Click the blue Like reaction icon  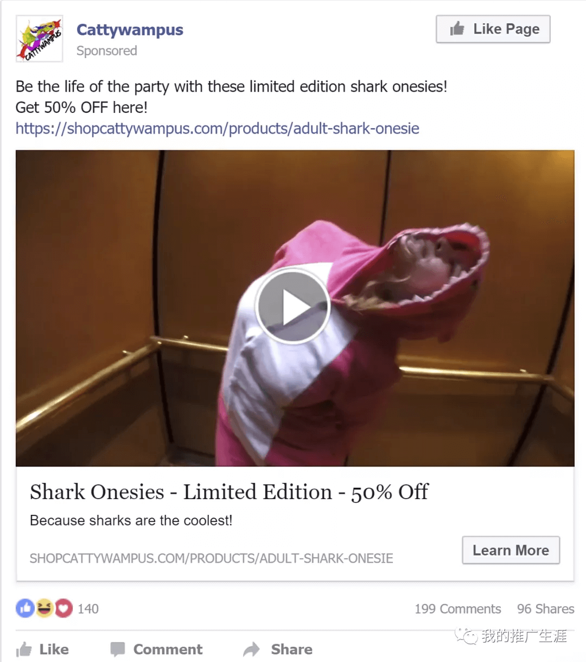pos(25,608)
